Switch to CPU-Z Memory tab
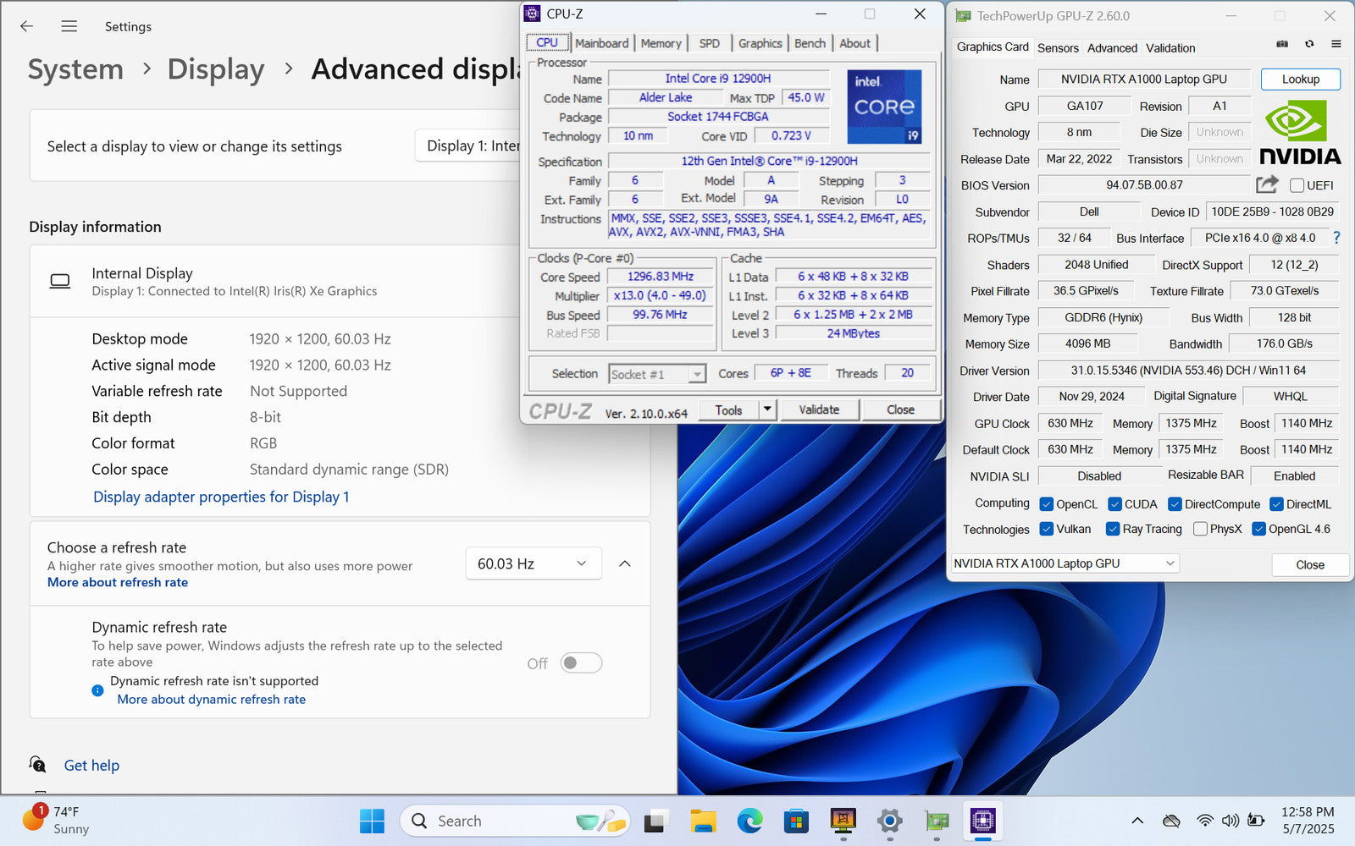Viewport: 1355px width, 846px height. click(661, 43)
